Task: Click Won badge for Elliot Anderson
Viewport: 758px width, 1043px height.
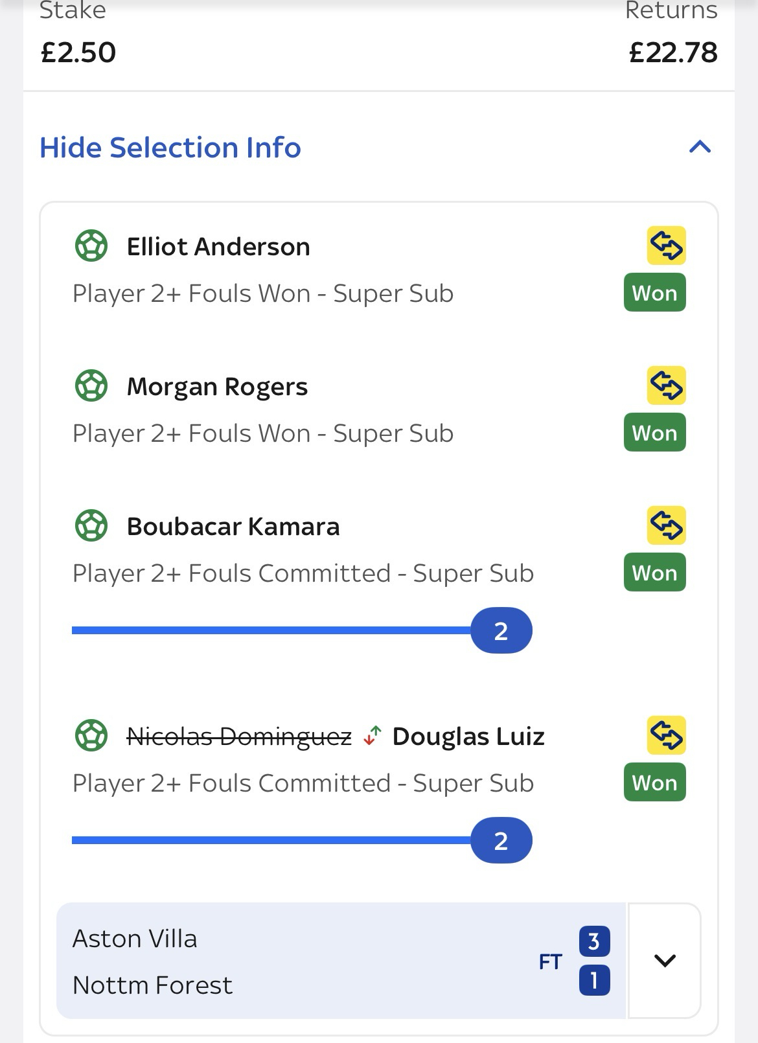Action: (x=654, y=293)
